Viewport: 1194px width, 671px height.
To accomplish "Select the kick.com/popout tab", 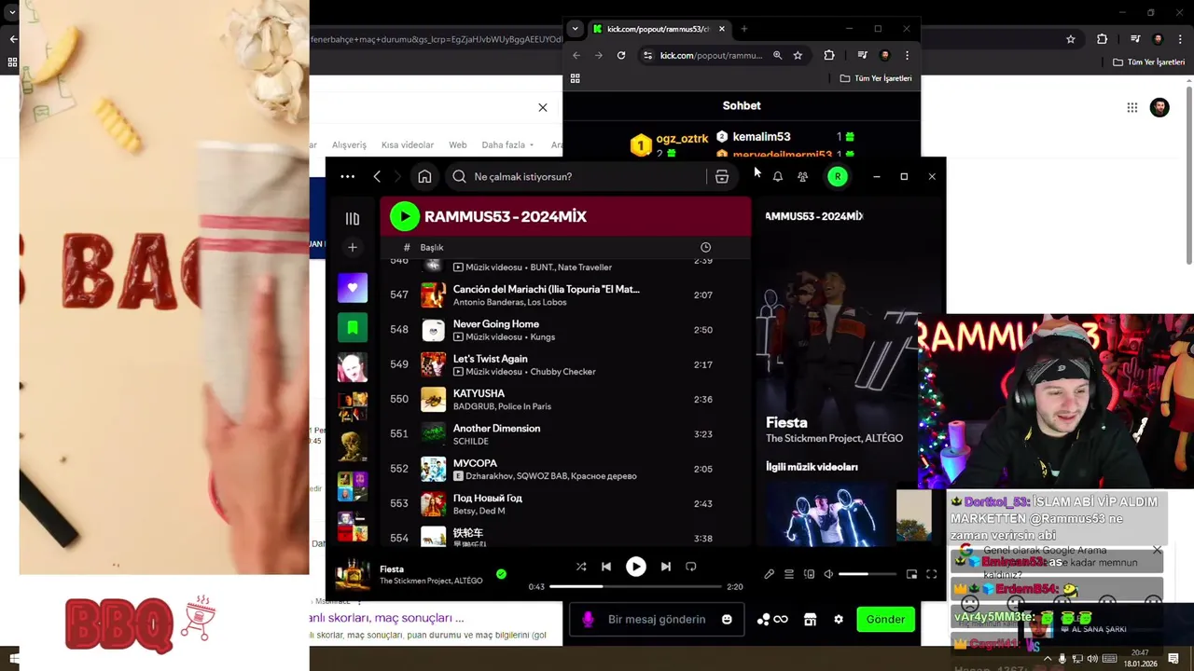I will [659, 29].
